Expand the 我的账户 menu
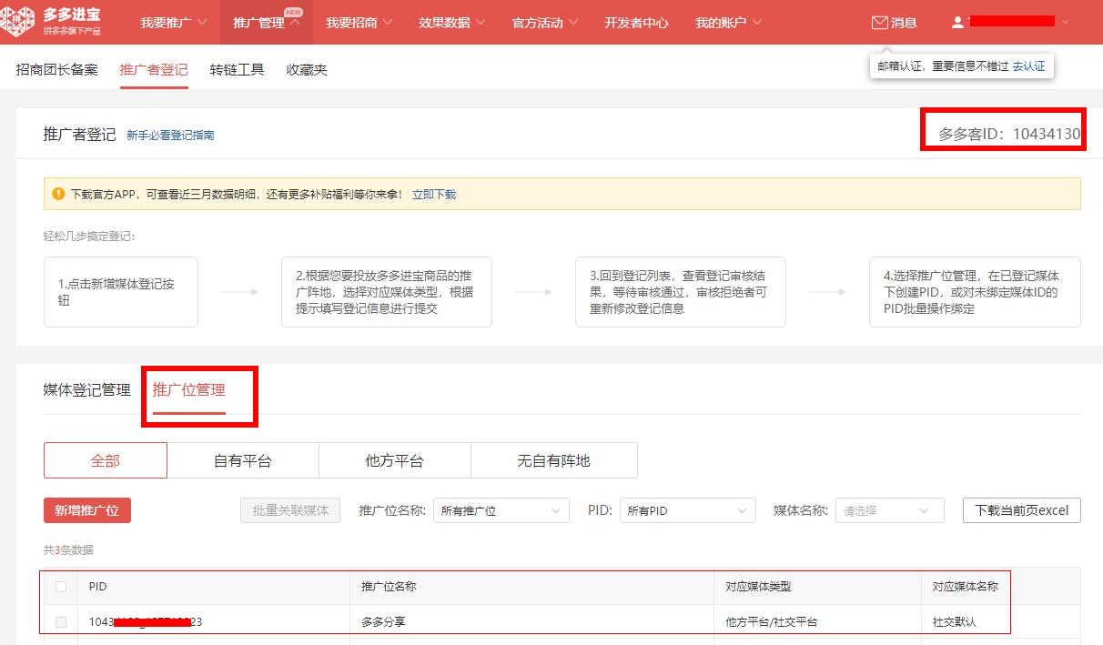This screenshot has height=645, width=1103. [729, 23]
